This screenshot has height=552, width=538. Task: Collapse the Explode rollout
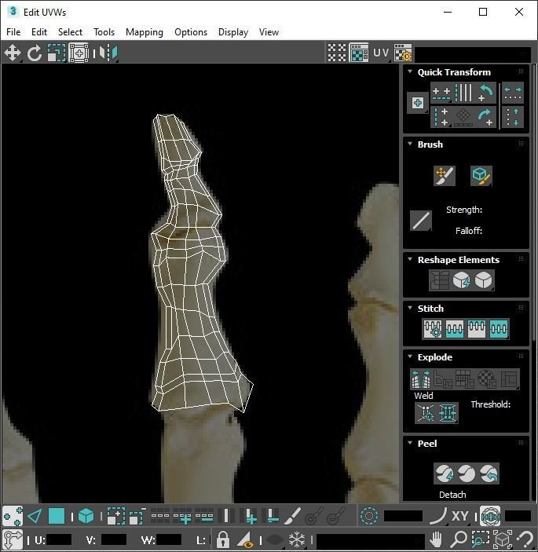pyautogui.click(x=410, y=356)
